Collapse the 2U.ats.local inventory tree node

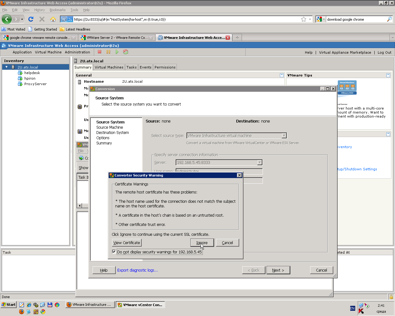(x=6, y=67)
